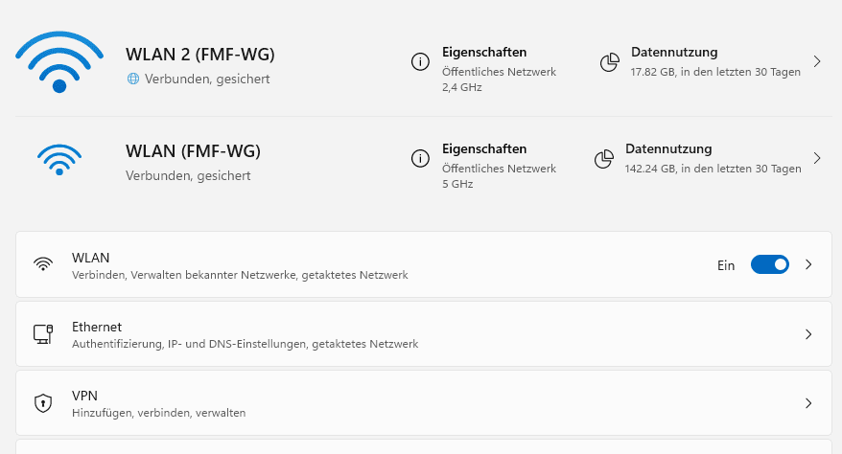Click the Wi-Fi icon in the WLAN row
The width and height of the screenshot is (842, 454).
coord(43,264)
